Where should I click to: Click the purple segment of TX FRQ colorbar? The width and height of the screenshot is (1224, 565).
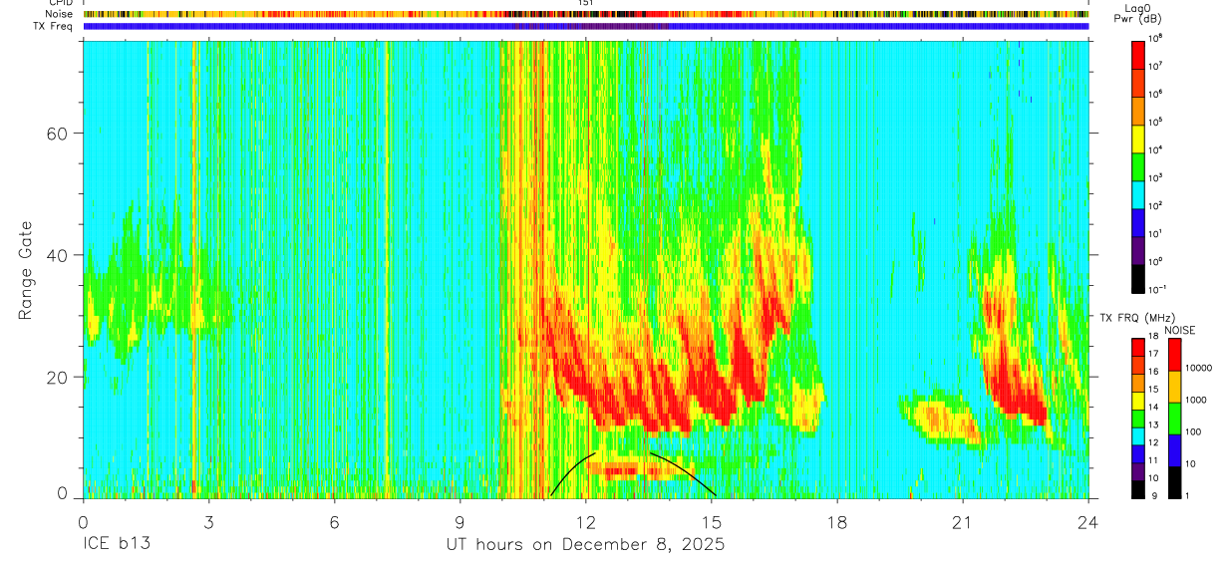1139,473
